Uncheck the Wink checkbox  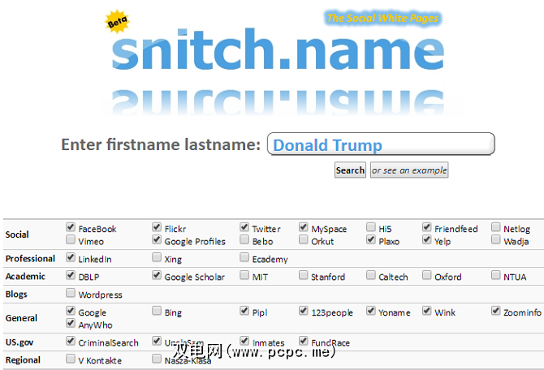coord(427,311)
